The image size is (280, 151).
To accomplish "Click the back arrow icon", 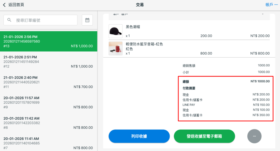I will pos(4,5).
